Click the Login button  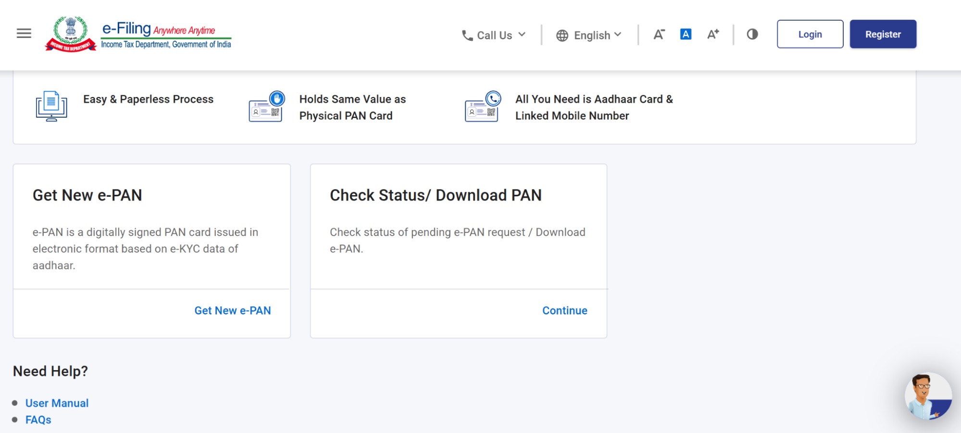point(810,34)
